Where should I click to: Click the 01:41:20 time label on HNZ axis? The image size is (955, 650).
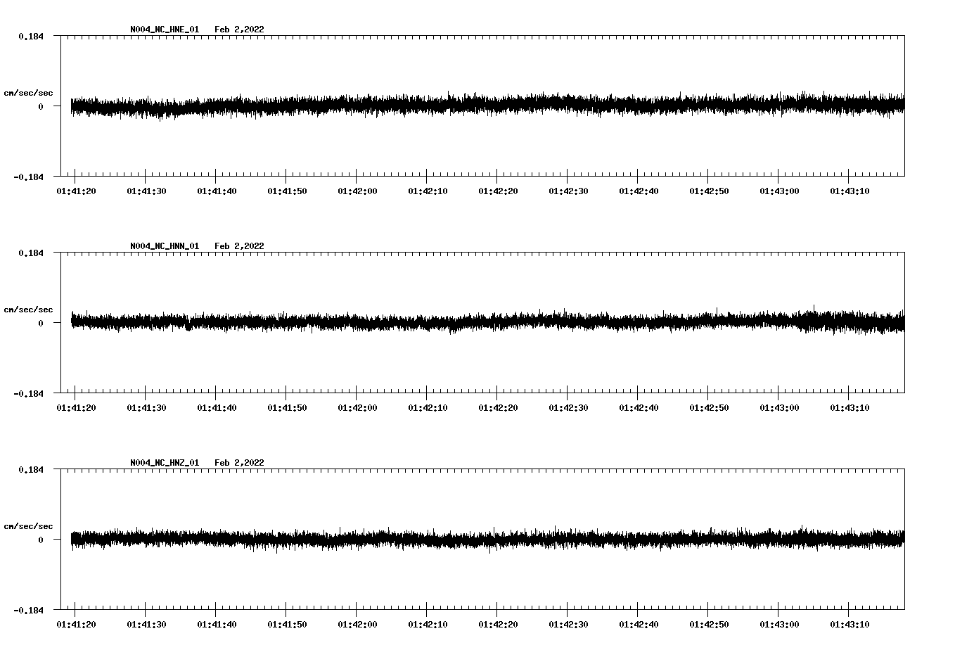[x=76, y=625]
